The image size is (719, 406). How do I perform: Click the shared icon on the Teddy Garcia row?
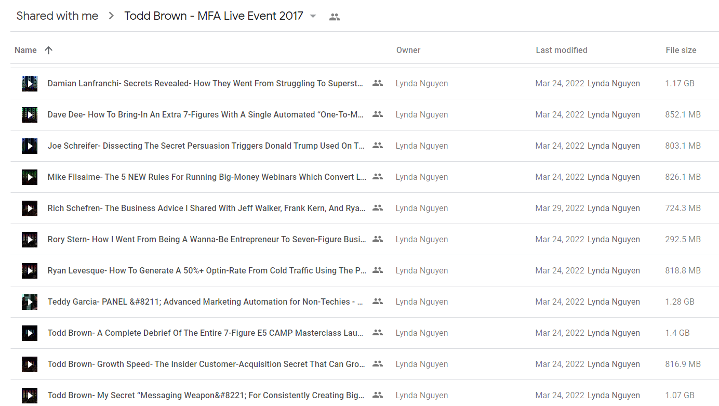coord(378,302)
